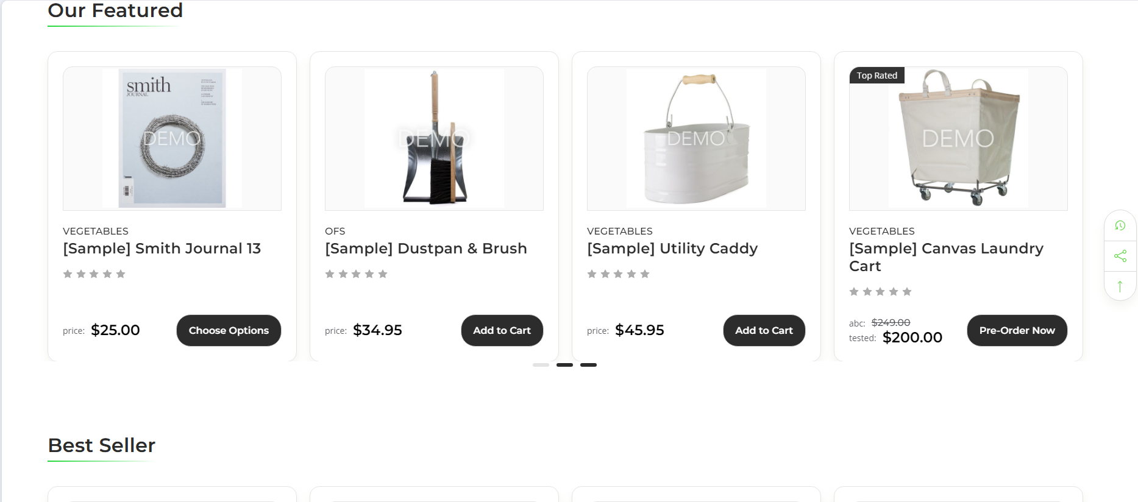Viewport: 1138px width, 502px height.
Task: Click Choose Options for Smith Journal 13
Action: pos(229,330)
